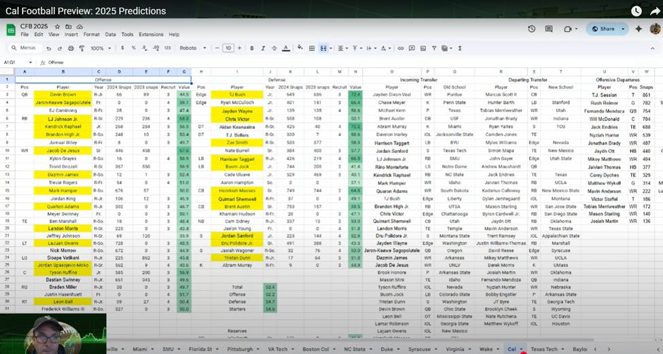Open the File menu
The height and width of the screenshot is (354, 663).
point(24,35)
